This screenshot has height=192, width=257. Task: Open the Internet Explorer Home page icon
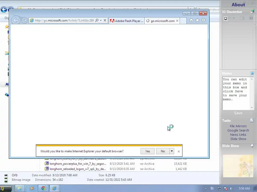pos(191,20)
